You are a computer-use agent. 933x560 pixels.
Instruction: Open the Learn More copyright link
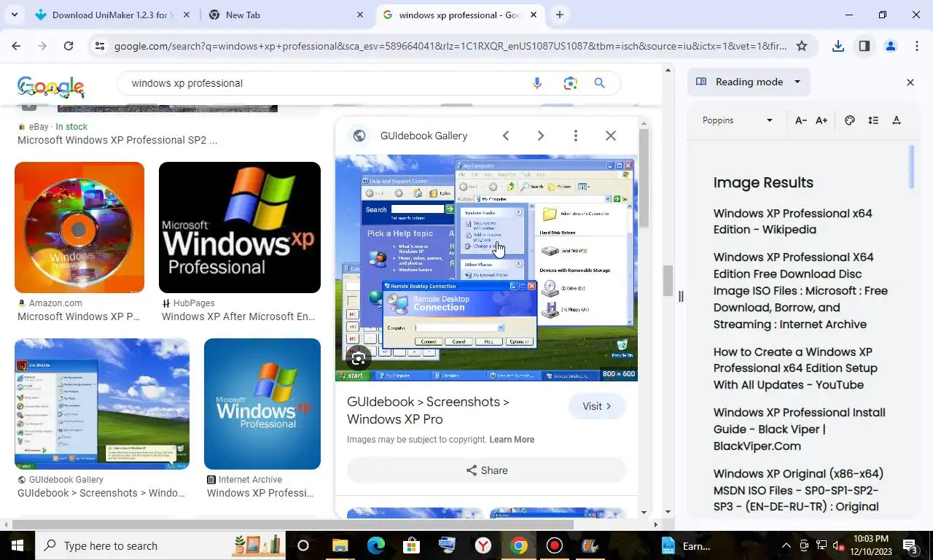tap(512, 440)
